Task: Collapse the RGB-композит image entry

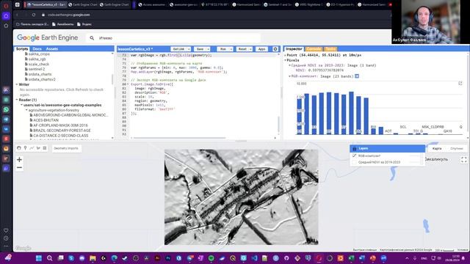Action: pos(289,76)
